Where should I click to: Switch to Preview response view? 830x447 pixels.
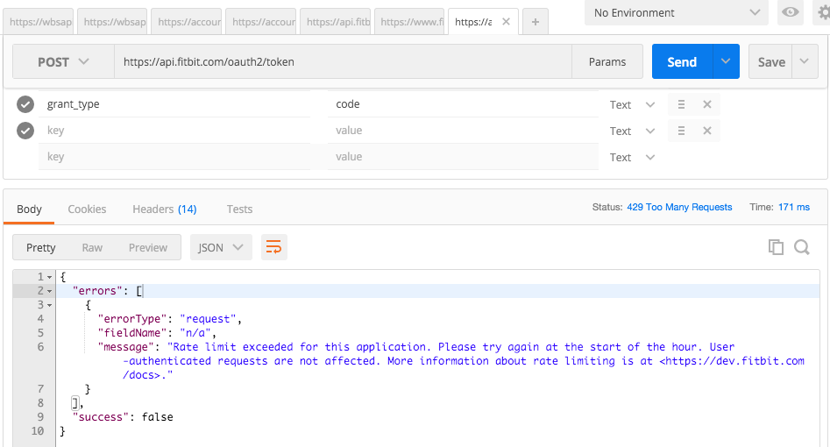pos(148,247)
